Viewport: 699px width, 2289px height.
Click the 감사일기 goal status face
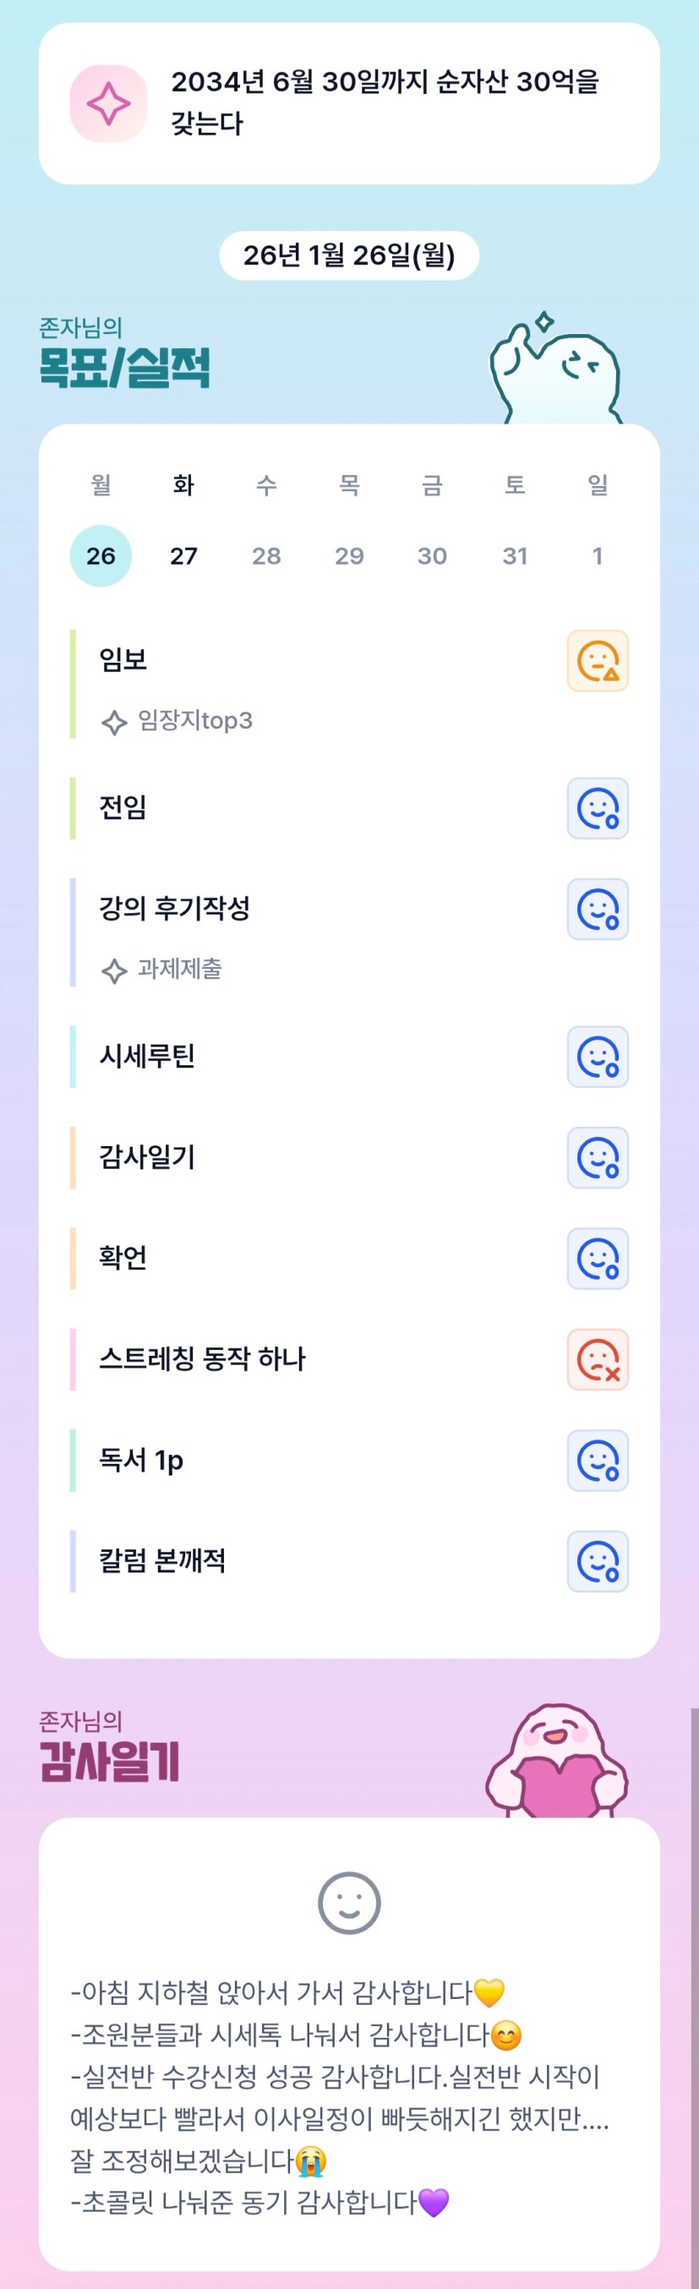(x=598, y=1158)
